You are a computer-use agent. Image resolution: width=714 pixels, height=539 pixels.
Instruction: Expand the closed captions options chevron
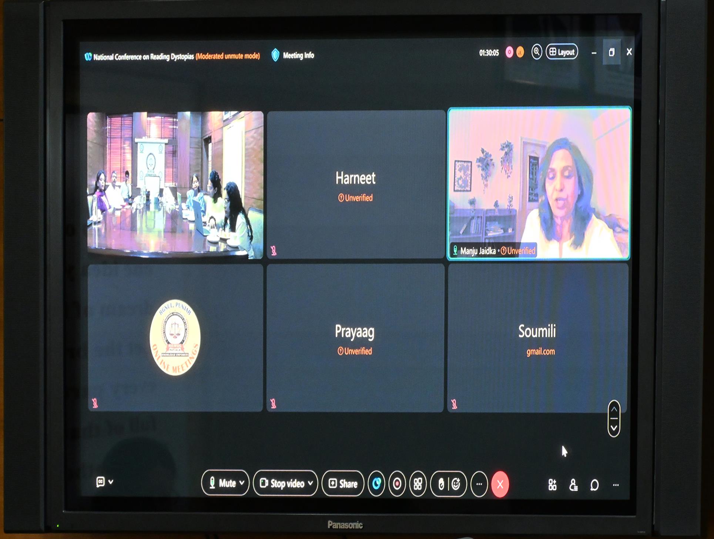(111, 482)
